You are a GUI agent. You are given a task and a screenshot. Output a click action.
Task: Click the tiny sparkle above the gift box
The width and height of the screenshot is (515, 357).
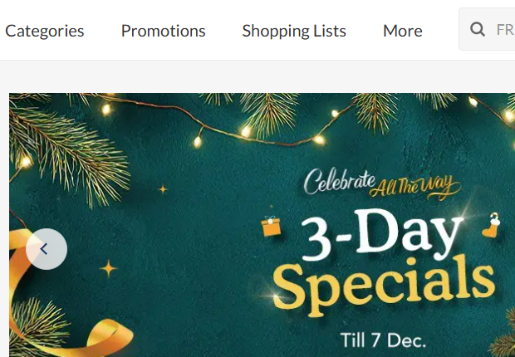(272, 206)
